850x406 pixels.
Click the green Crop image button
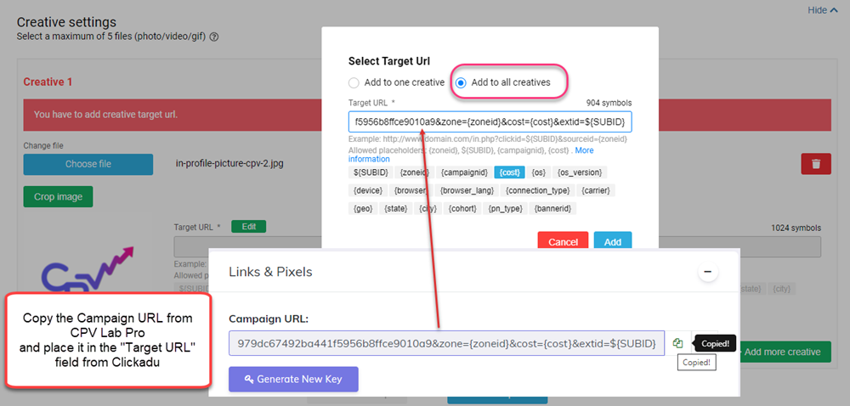[x=58, y=196]
